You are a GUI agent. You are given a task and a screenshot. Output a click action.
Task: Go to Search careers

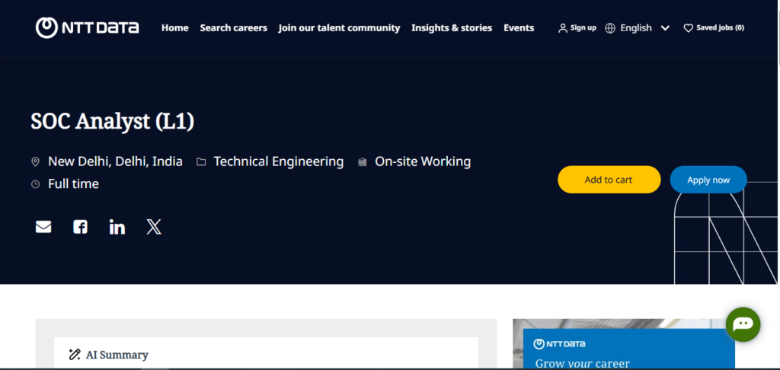pyautogui.click(x=233, y=28)
